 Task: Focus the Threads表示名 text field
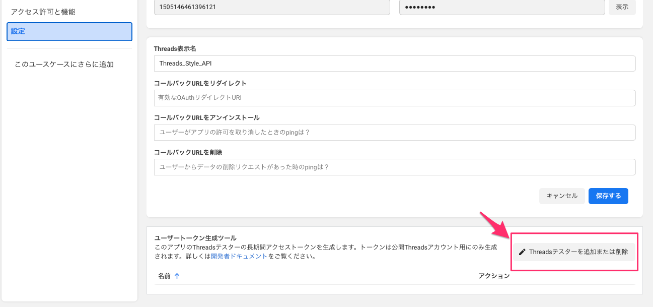[394, 64]
